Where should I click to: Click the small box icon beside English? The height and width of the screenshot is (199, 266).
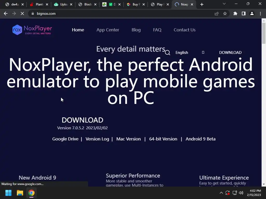203,52
